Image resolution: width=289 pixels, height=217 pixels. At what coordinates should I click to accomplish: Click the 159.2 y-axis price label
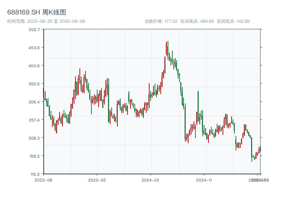34,156
